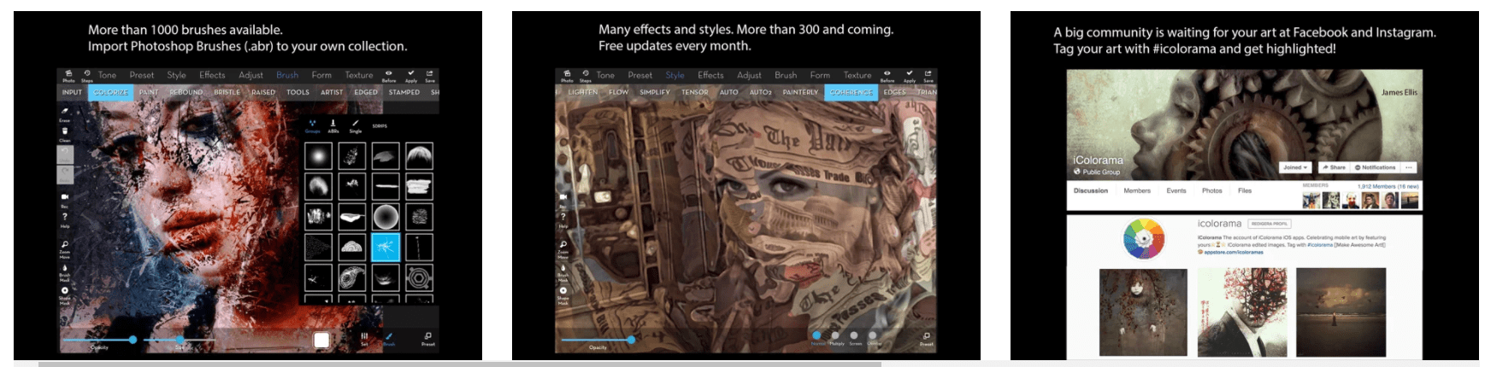Select COHERENCE tab in second screenshot

coord(851,92)
